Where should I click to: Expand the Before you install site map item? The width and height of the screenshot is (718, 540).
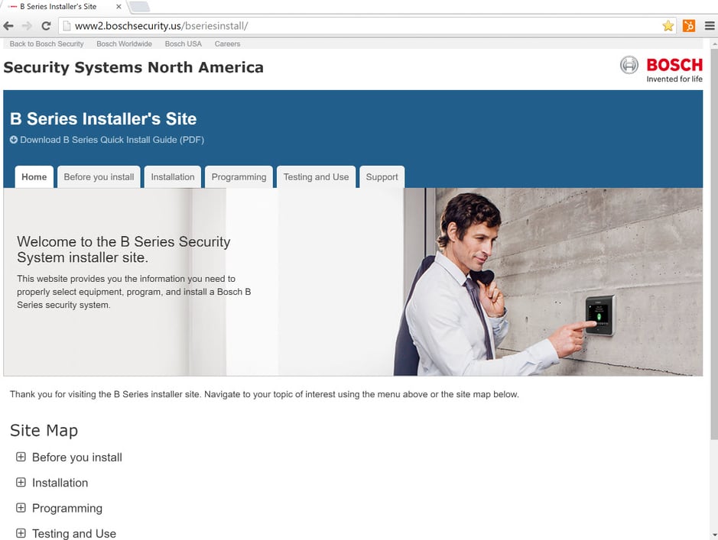(x=21, y=458)
